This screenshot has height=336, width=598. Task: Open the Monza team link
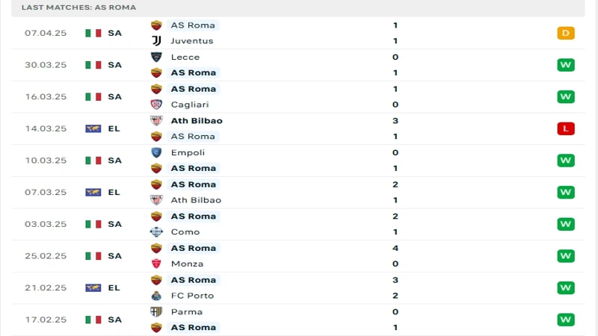tap(188, 264)
